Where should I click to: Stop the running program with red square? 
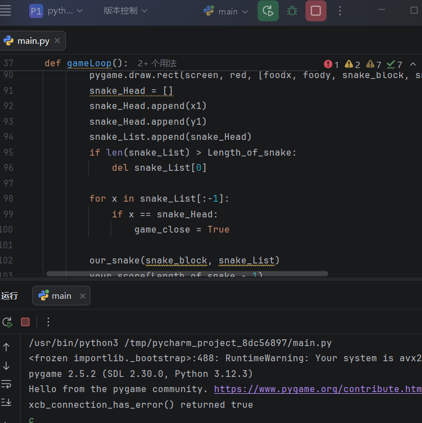[316, 11]
